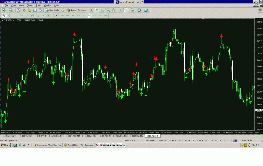Screen dimensions: 263x166
Task: Toggle Chart Shift button
Action: (x=126, y=10)
